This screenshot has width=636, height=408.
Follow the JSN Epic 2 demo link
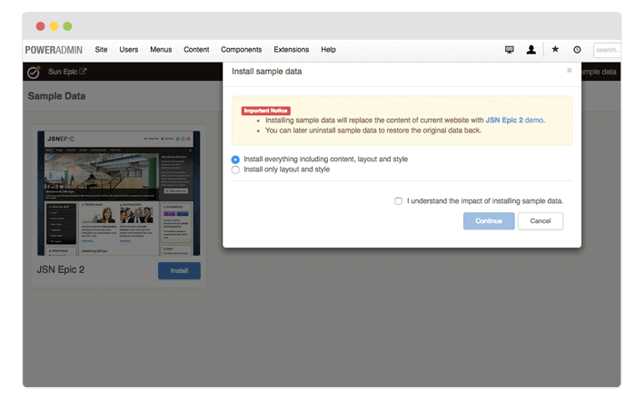[x=514, y=120]
